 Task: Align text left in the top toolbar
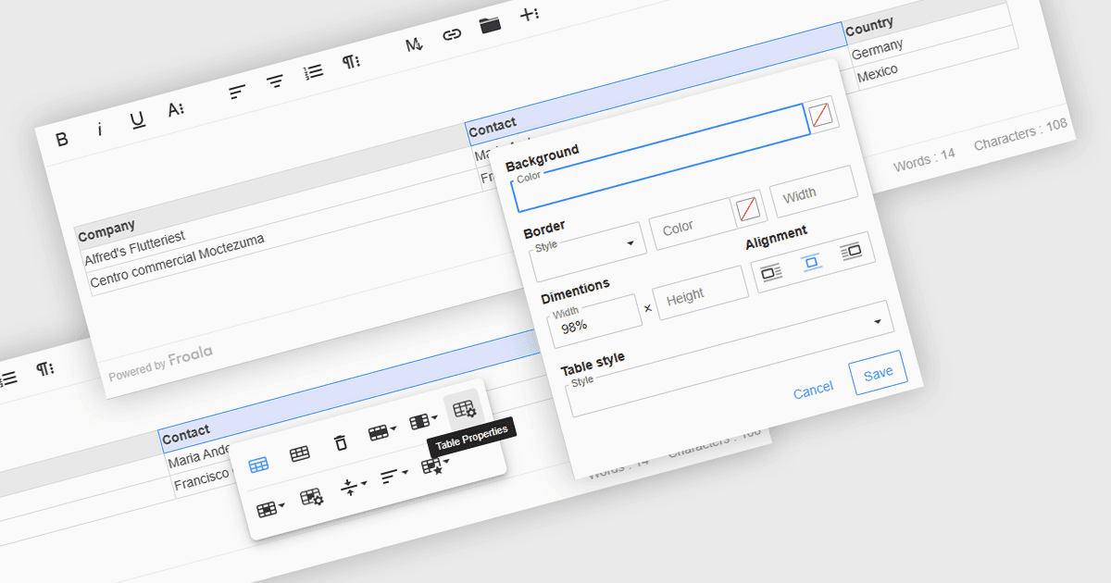(x=238, y=92)
